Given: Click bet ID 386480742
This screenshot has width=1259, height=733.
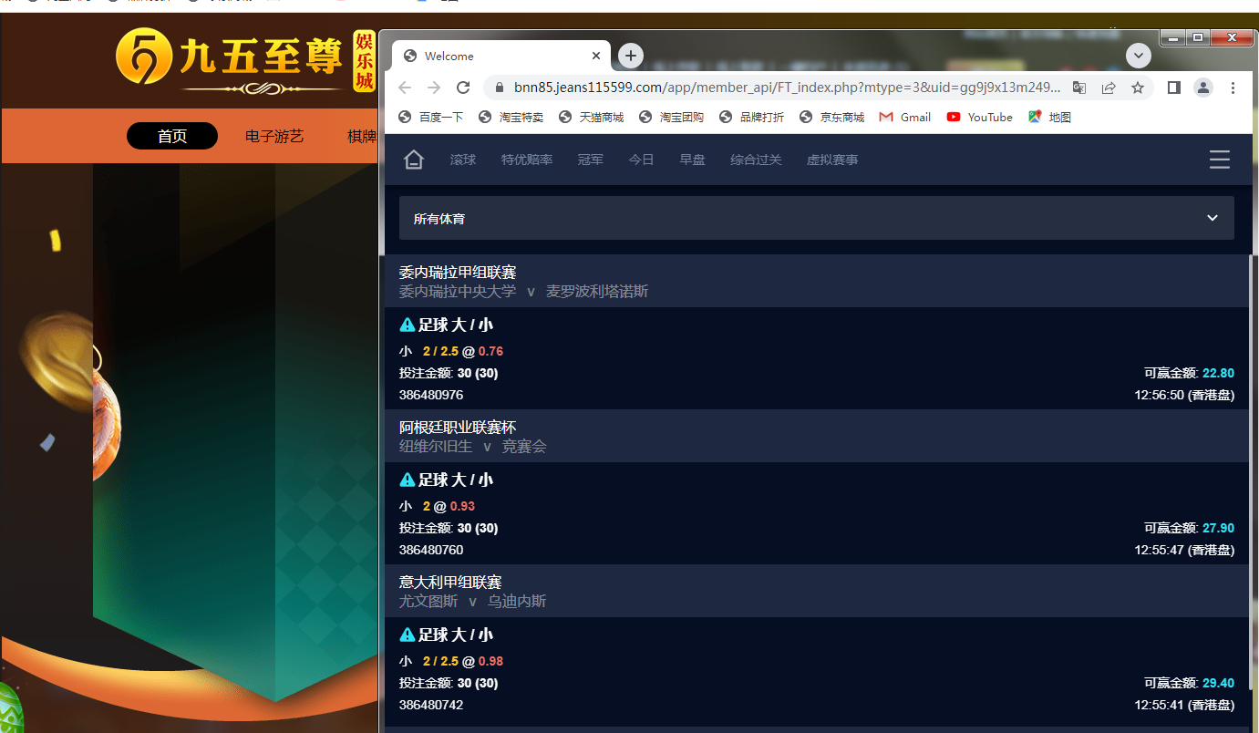Looking at the screenshot, I should 431,705.
